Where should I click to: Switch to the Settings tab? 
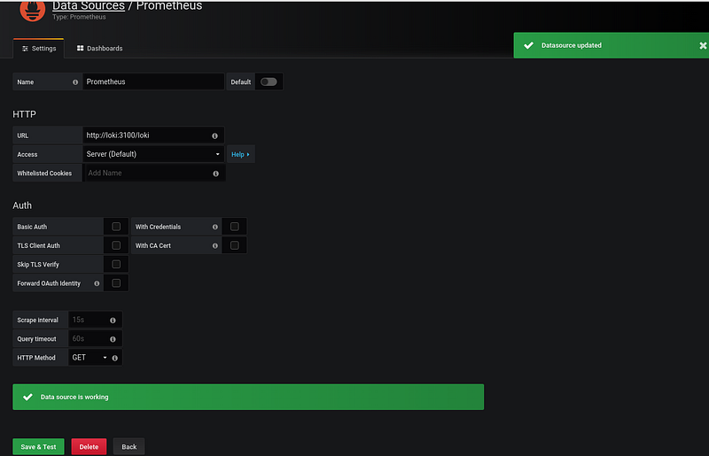pyautogui.click(x=39, y=49)
